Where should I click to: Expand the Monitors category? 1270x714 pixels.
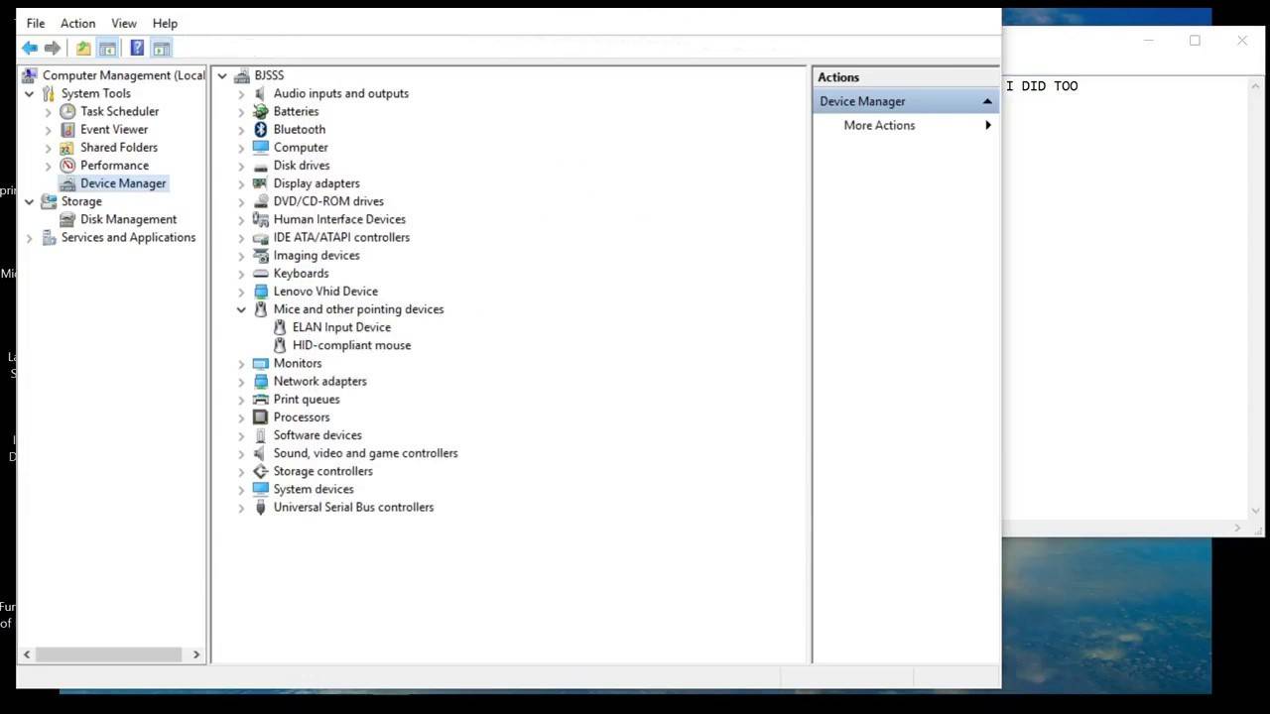point(241,363)
